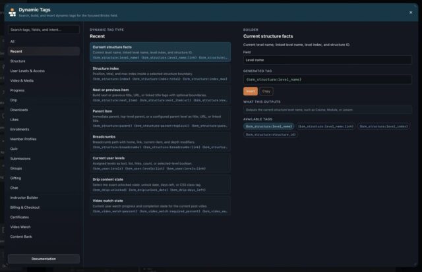
Task: Click the Documentation button
Action: coord(44,259)
